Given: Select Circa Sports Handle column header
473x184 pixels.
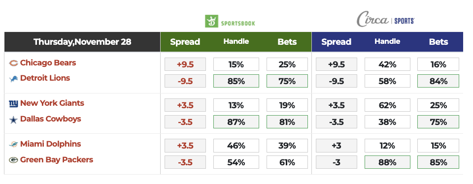Looking at the screenshot, I should coord(387,41).
